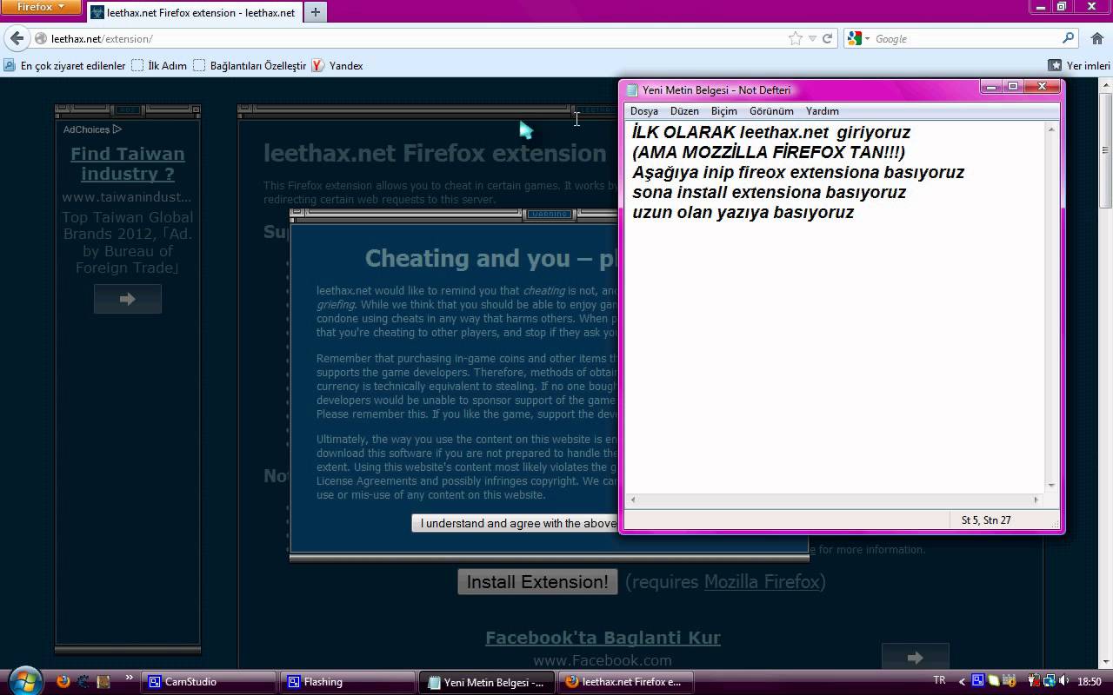Click Notepad horizontal scroll right arrow
The width and height of the screenshot is (1113, 695).
coord(1036,500)
